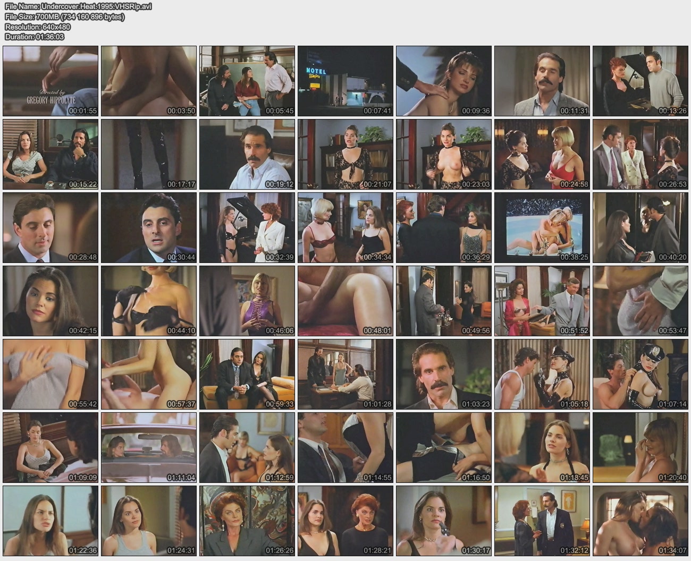The image size is (691, 561).
Task: Click the car scene thumbnail at 01:11:04
Action: coord(149,447)
